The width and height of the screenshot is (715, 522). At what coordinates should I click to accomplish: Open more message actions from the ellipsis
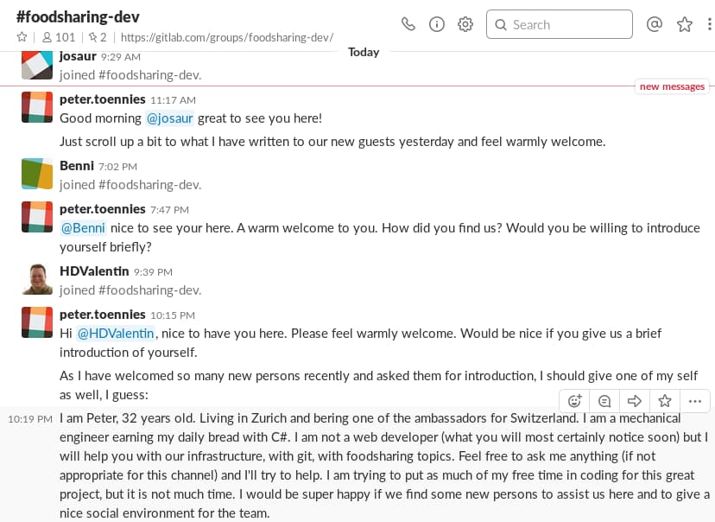(x=695, y=401)
